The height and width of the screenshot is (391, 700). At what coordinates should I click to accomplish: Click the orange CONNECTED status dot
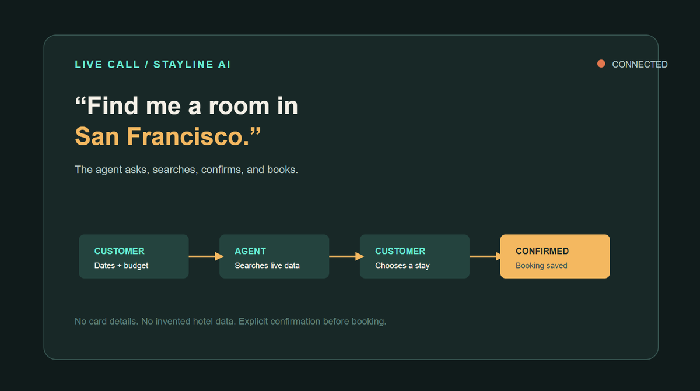click(x=601, y=64)
